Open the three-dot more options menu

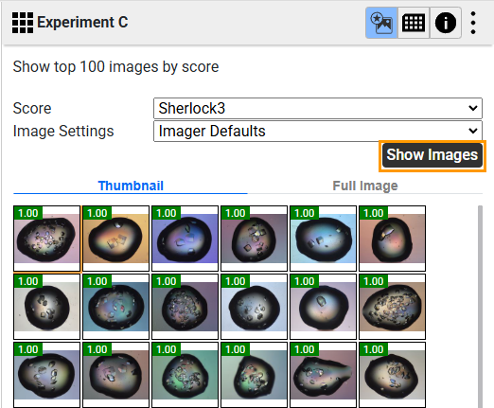pyautogui.click(x=473, y=23)
